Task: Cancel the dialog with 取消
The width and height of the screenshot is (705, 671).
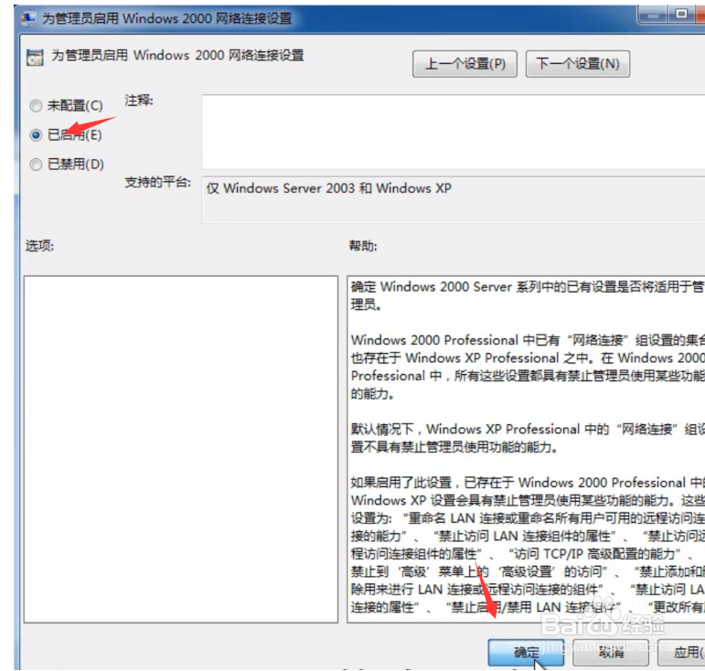Action: coord(611,653)
